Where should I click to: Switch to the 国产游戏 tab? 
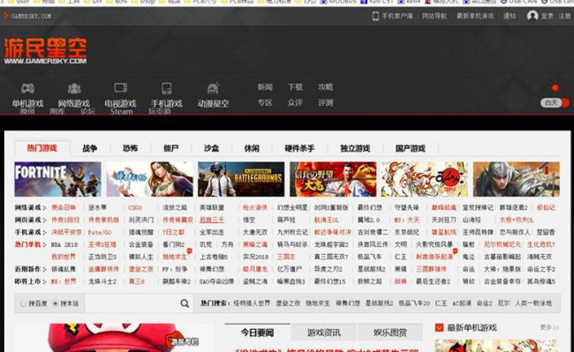click(411, 148)
